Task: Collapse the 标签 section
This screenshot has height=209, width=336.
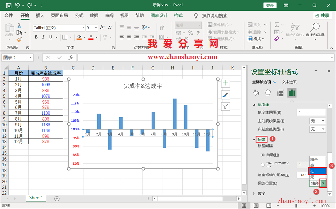Action: pyautogui.click(x=254, y=139)
